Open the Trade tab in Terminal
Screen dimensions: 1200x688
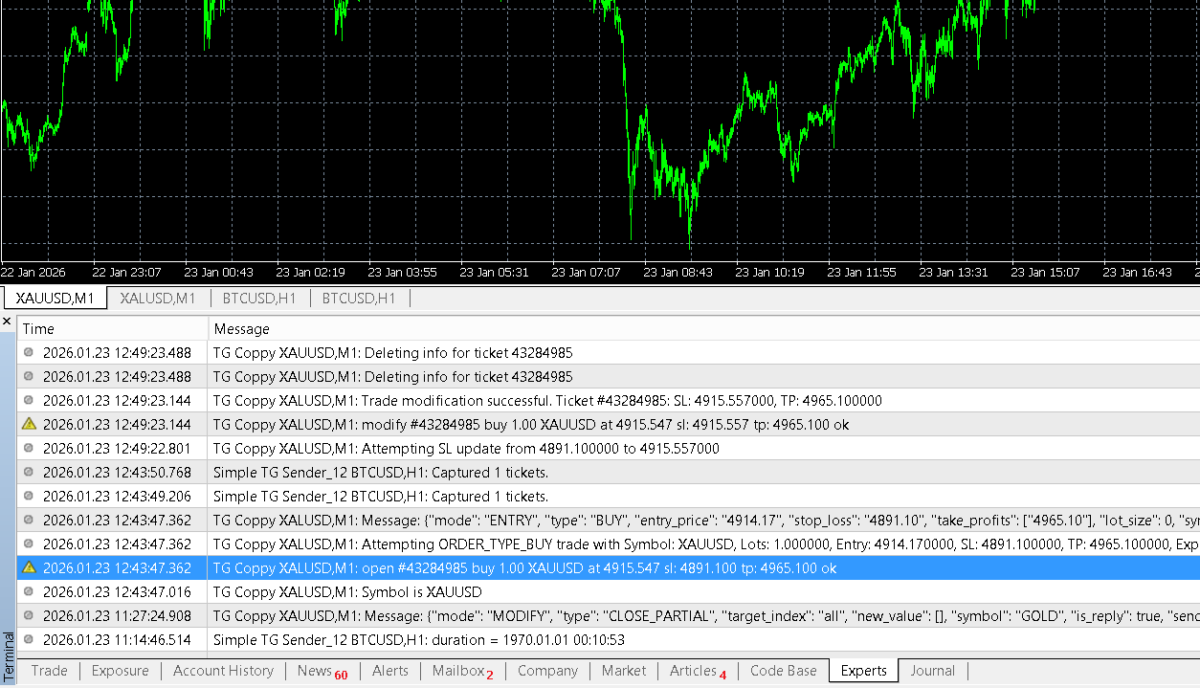[50, 671]
